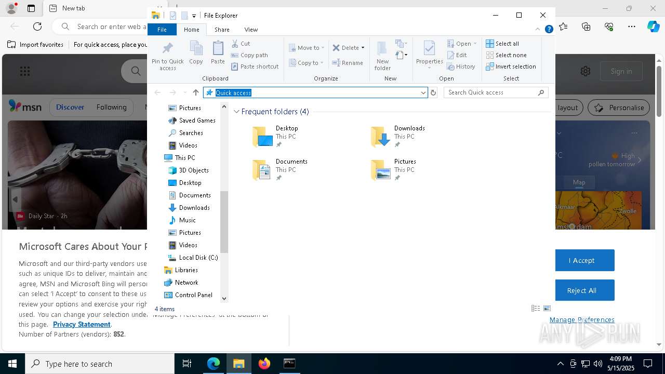Open the terminal from taskbar
The height and width of the screenshot is (374, 665).
[289, 364]
